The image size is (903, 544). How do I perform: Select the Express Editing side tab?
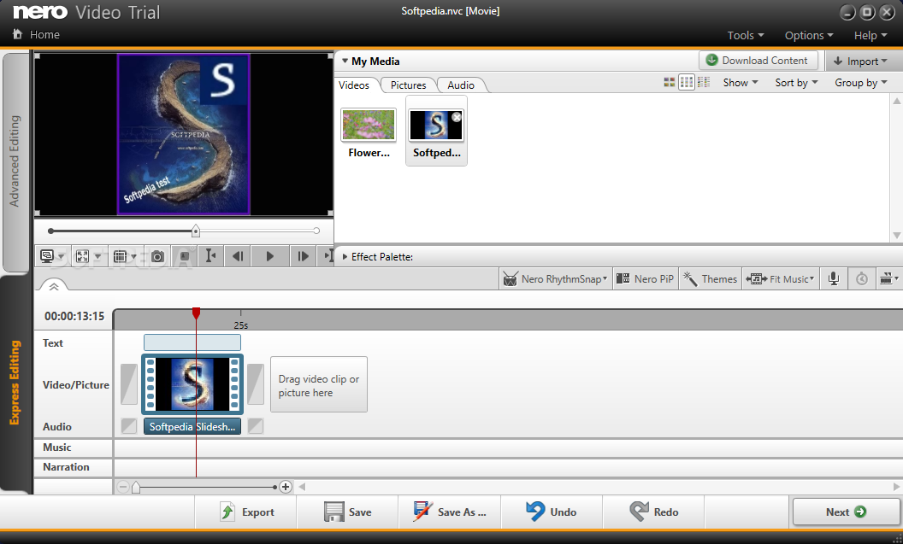click(x=15, y=383)
